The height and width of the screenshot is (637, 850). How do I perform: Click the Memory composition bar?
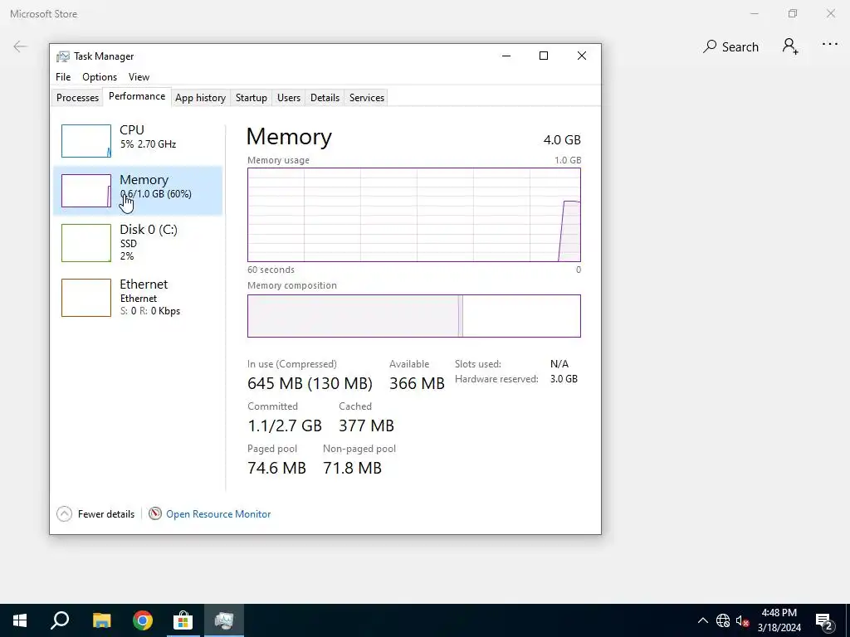(x=413, y=316)
